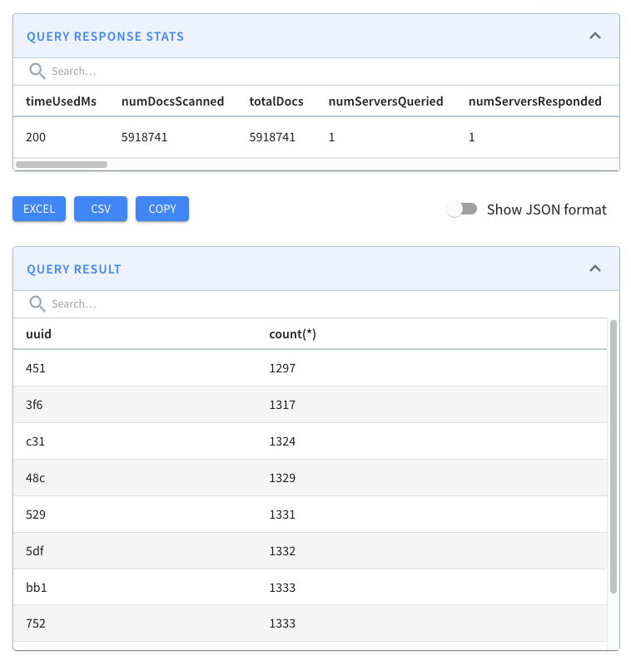This screenshot has width=631, height=665.
Task: Click the QUERY RESPONSE STATS panel title
Action: point(105,36)
